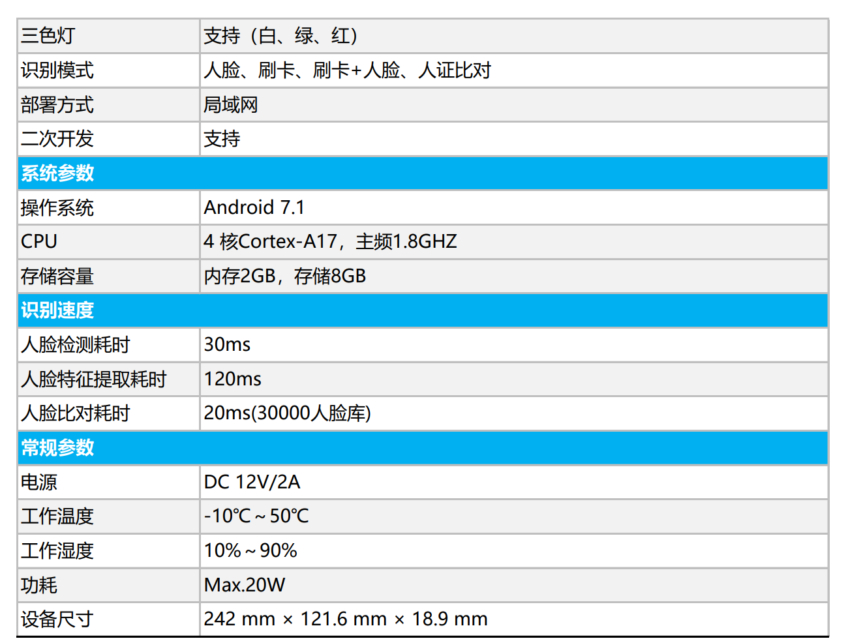Image resolution: width=848 pixels, height=641 pixels.
Task: Click the CPU row label
Action: coord(39,242)
